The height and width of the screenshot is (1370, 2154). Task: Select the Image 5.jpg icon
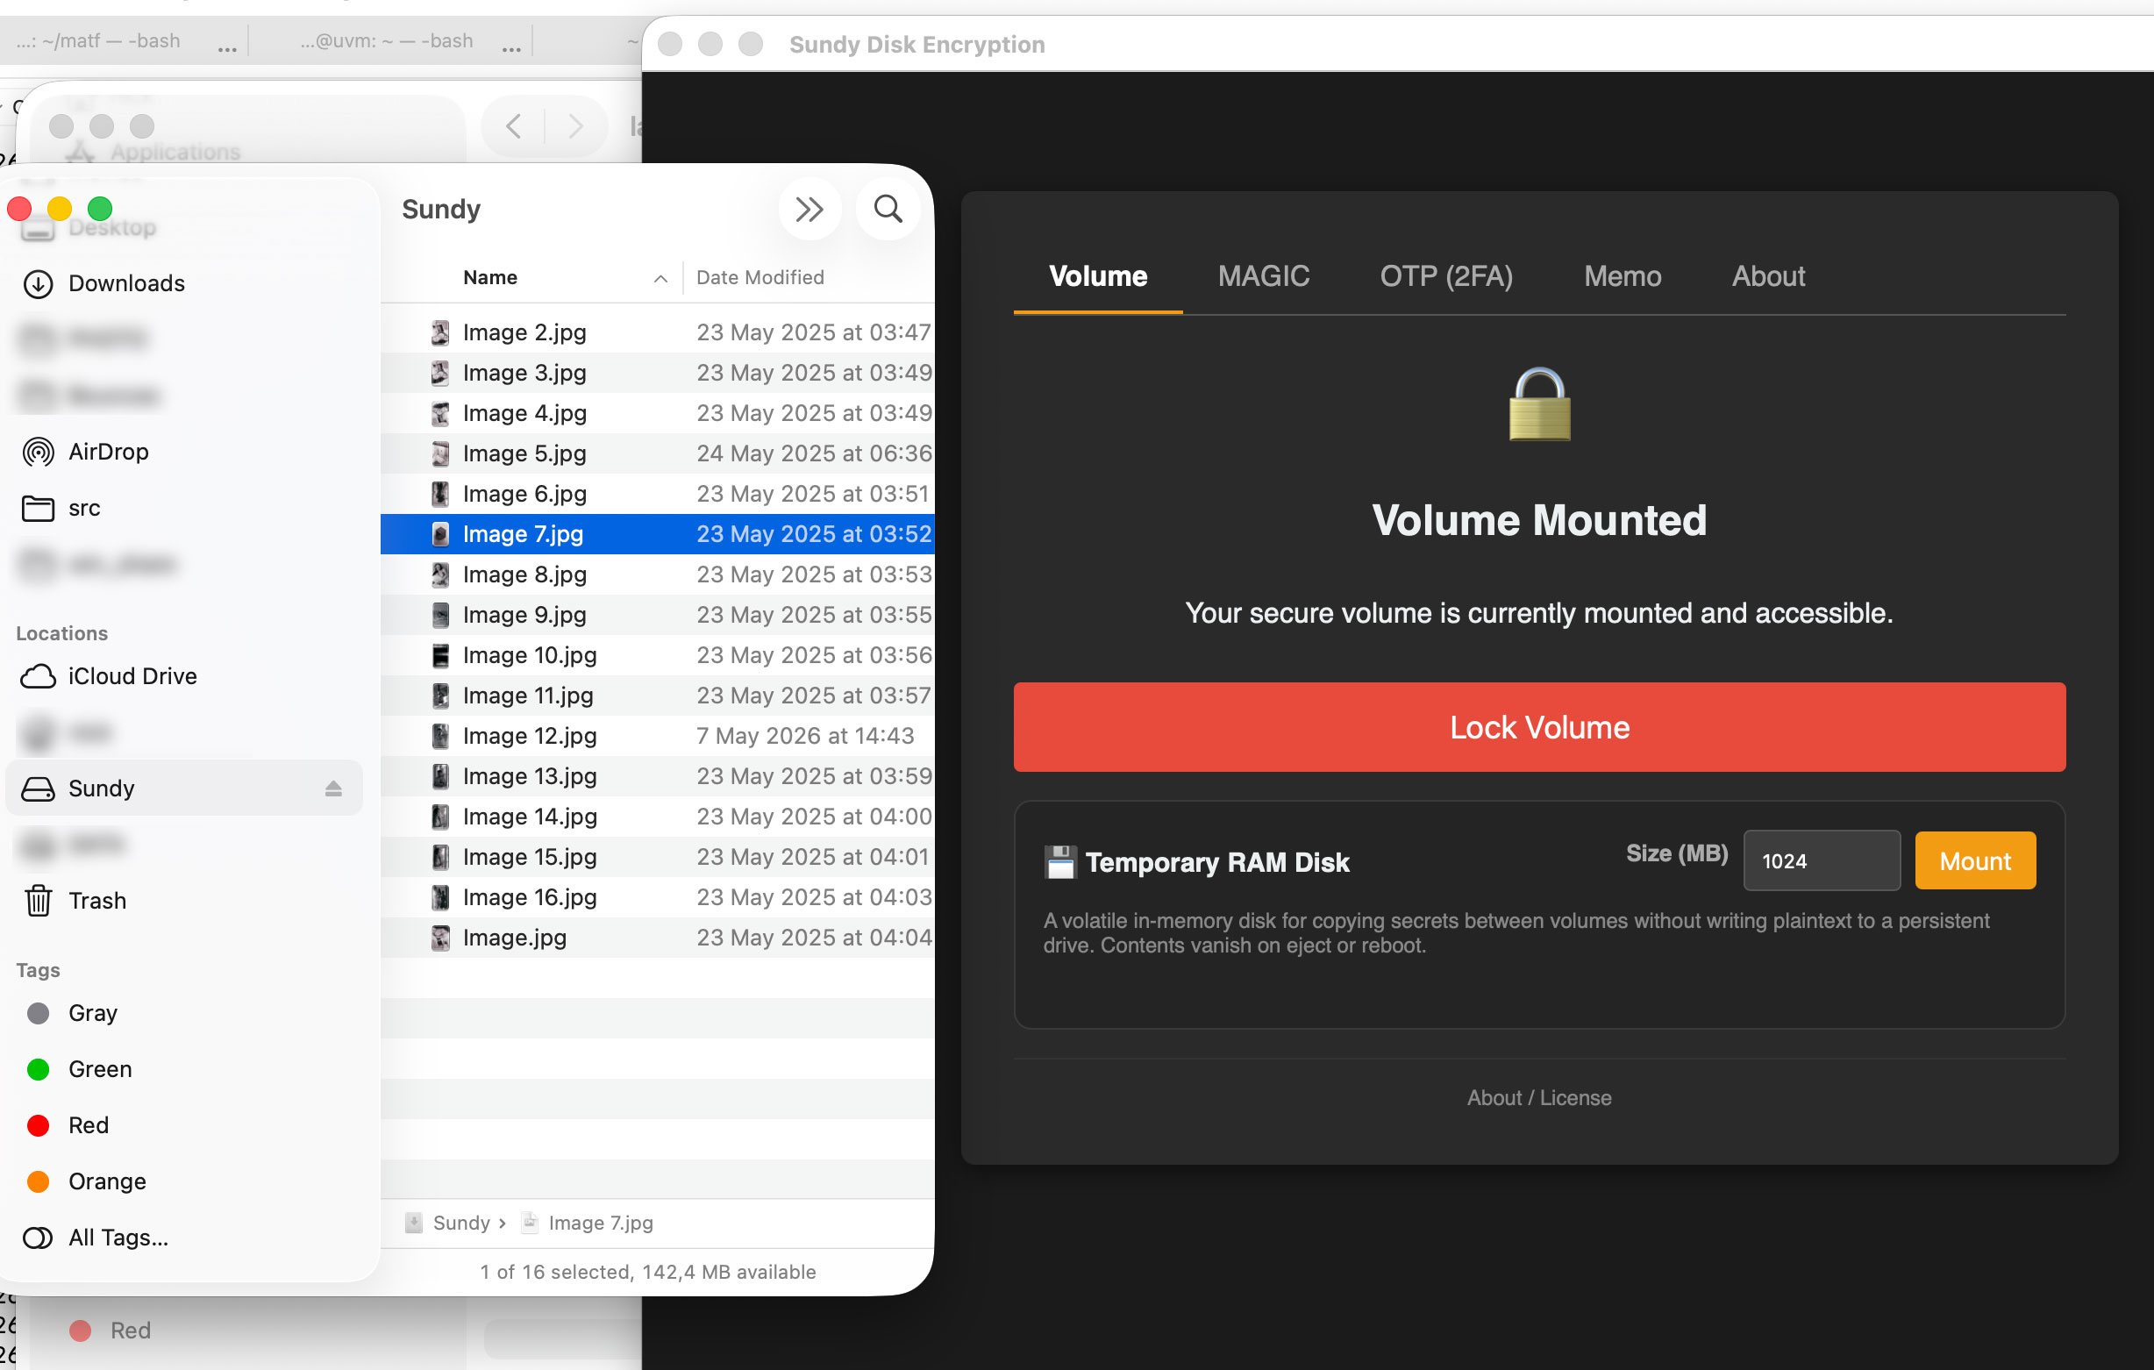coord(440,453)
